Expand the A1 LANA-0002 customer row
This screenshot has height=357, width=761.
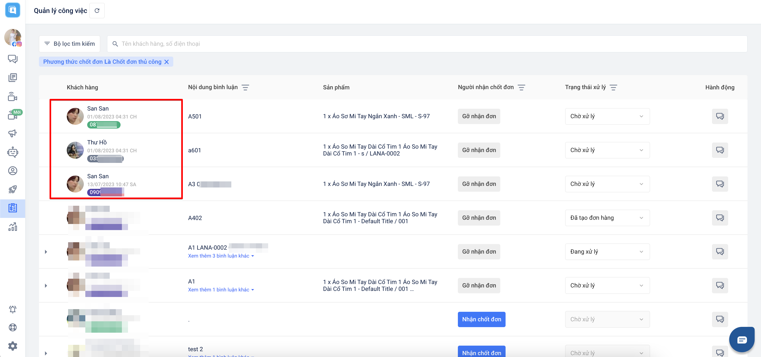46,252
